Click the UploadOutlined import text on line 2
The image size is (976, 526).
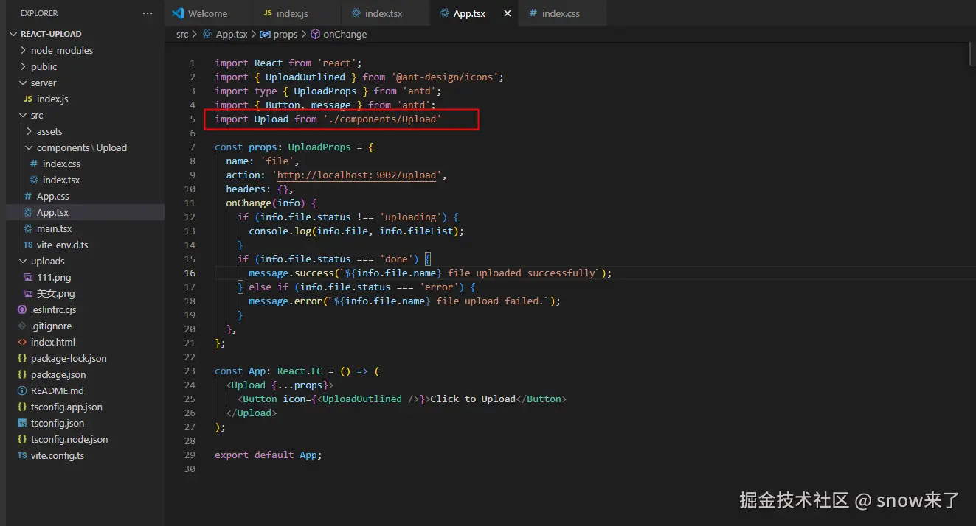click(305, 77)
